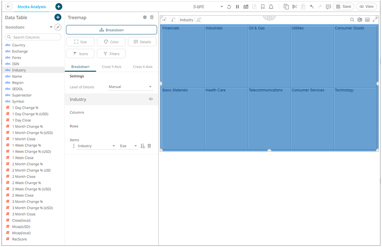382x247 pixels.
Task: Open the comments panel icon
Action: [328, 6]
